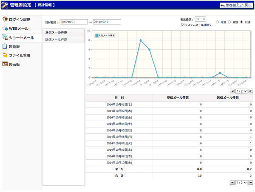
Task: Click the 回覧板 clipboard icon
Action: click(5, 46)
